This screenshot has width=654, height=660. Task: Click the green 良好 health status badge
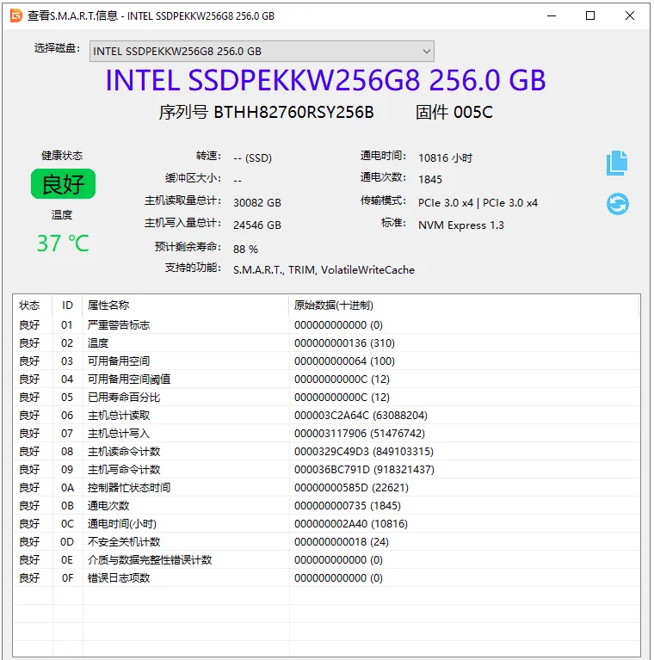[63, 184]
